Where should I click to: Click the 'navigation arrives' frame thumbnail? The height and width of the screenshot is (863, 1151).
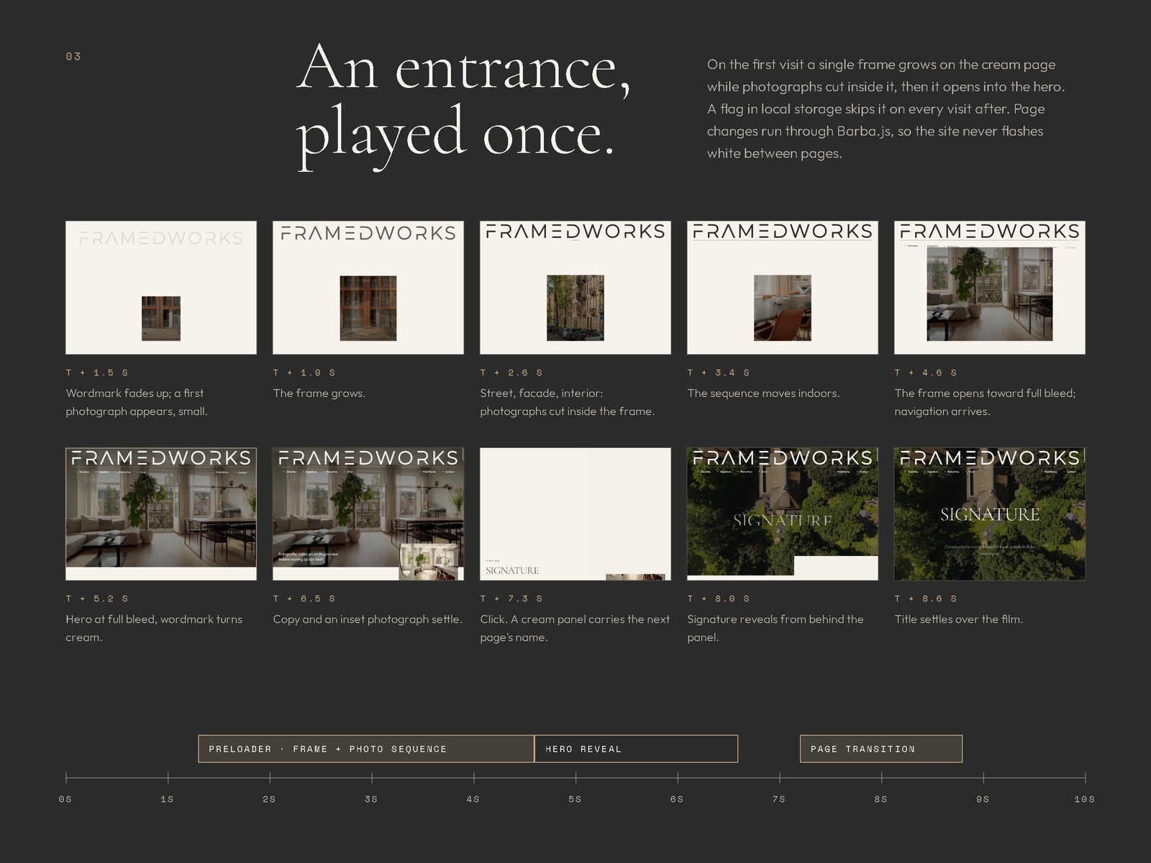click(990, 288)
